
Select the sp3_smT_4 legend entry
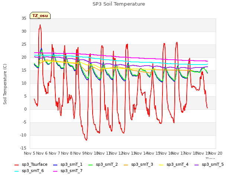[x=174, y=164]
